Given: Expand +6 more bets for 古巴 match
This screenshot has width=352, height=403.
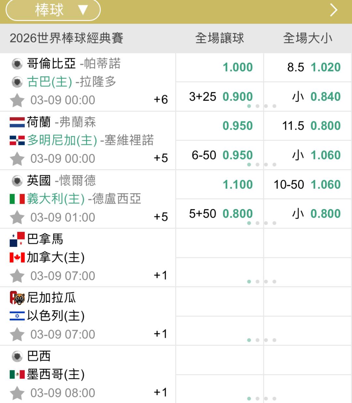Looking at the screenshot, I should pos(161,99).
